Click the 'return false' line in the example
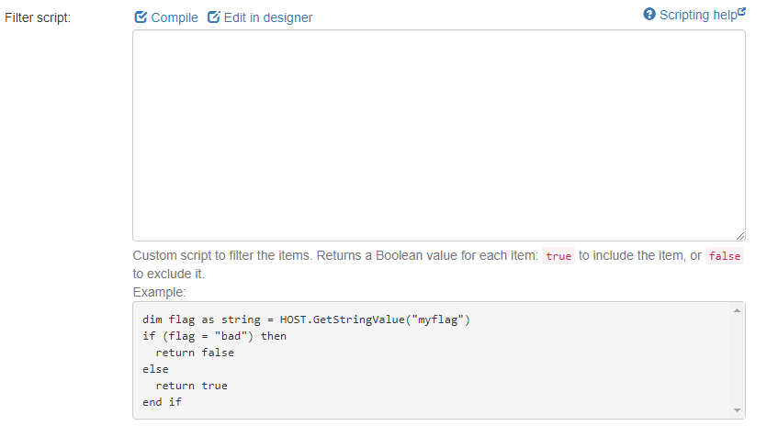The height and width of the screenshot is (426, 767). click(x=194, y=353)
